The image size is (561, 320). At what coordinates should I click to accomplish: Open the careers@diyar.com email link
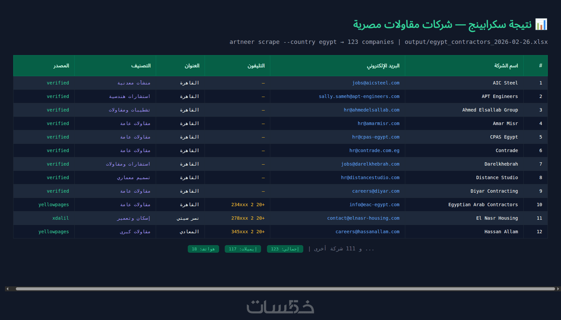pyautogui.click(x=376, y=191)
